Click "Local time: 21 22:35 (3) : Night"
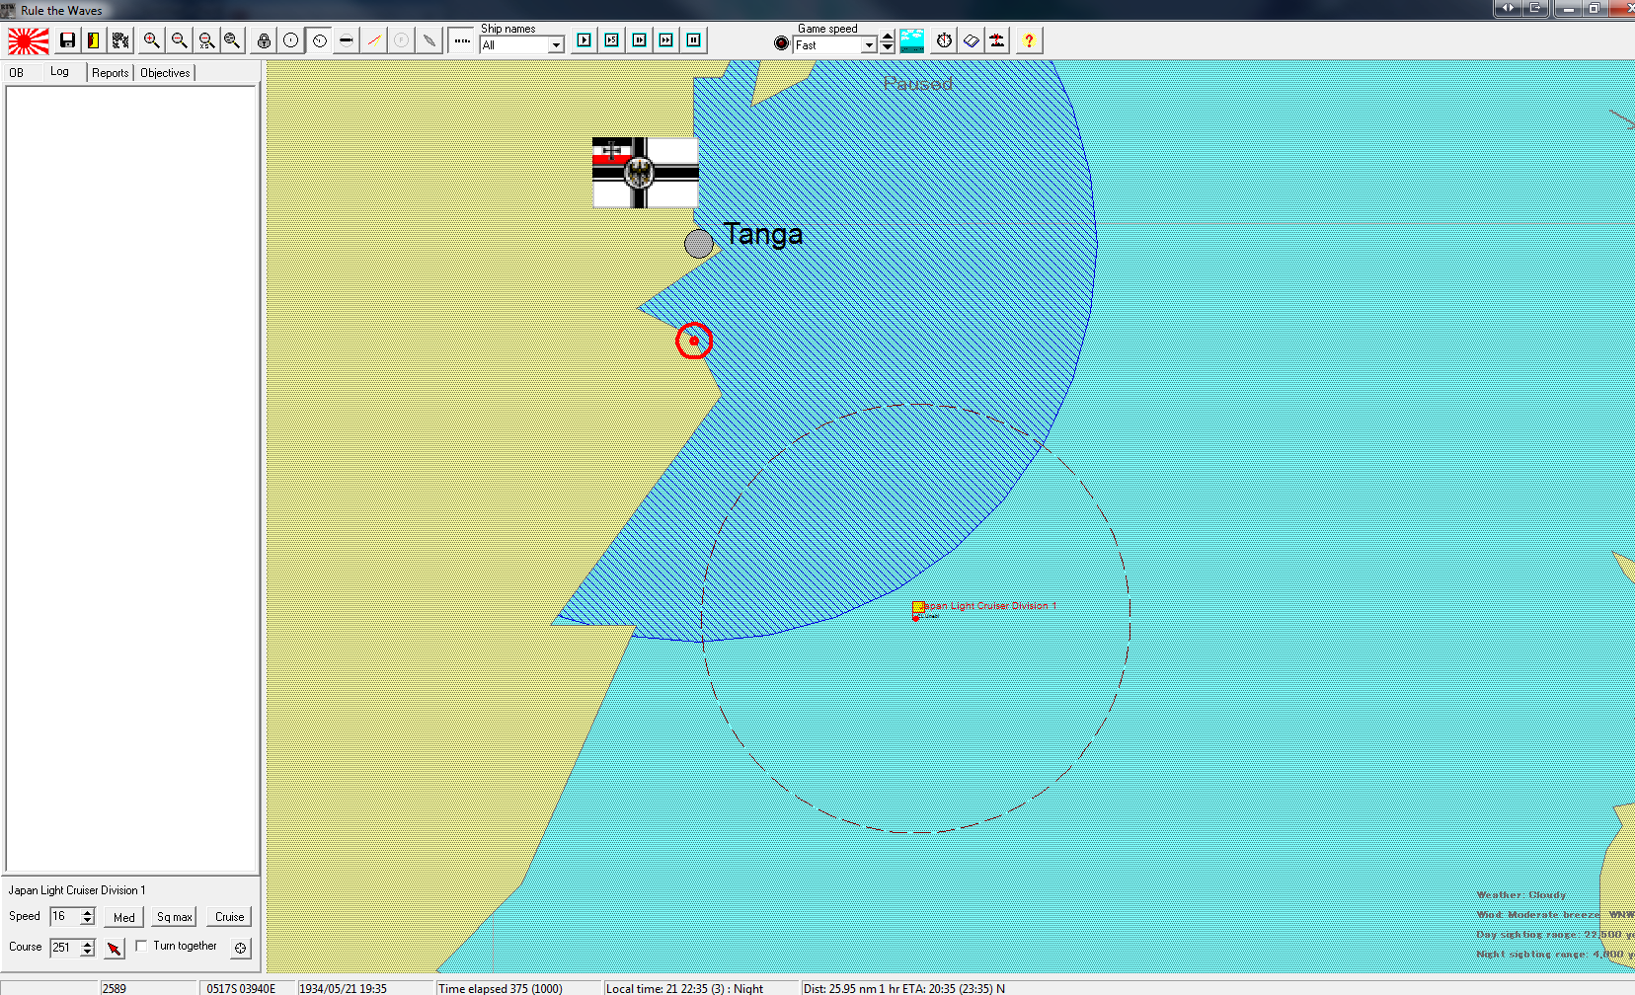This screenshot has height=995, width=1635. pos(685,988)
